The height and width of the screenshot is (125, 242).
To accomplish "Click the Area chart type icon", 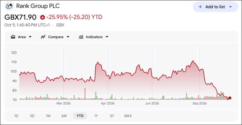I will pos(13,37).
